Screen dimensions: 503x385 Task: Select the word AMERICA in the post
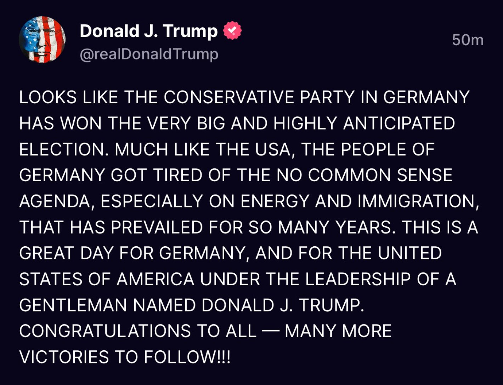[156, 279]
